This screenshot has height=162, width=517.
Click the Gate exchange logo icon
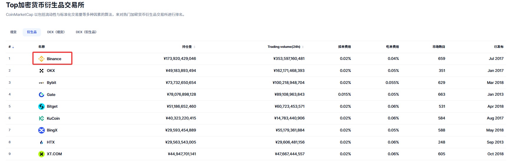[42, 95]
